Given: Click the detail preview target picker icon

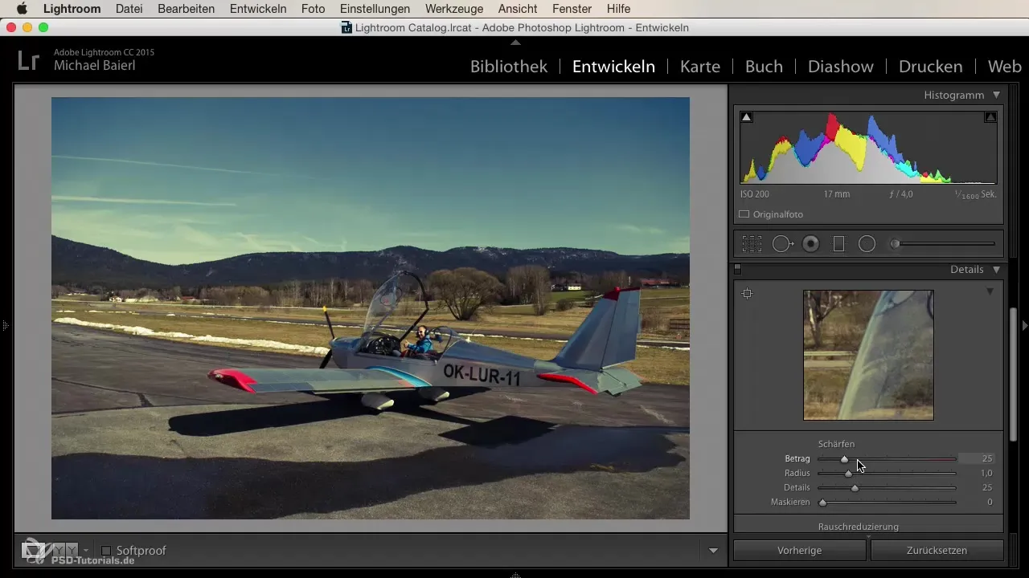Looking at the screenshot, I should coord(747,294).
